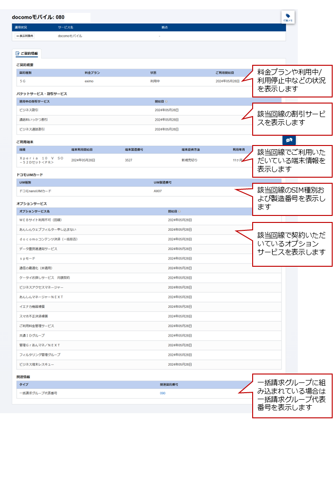Select the スマホ不正決済補償 row

(149, 316)
